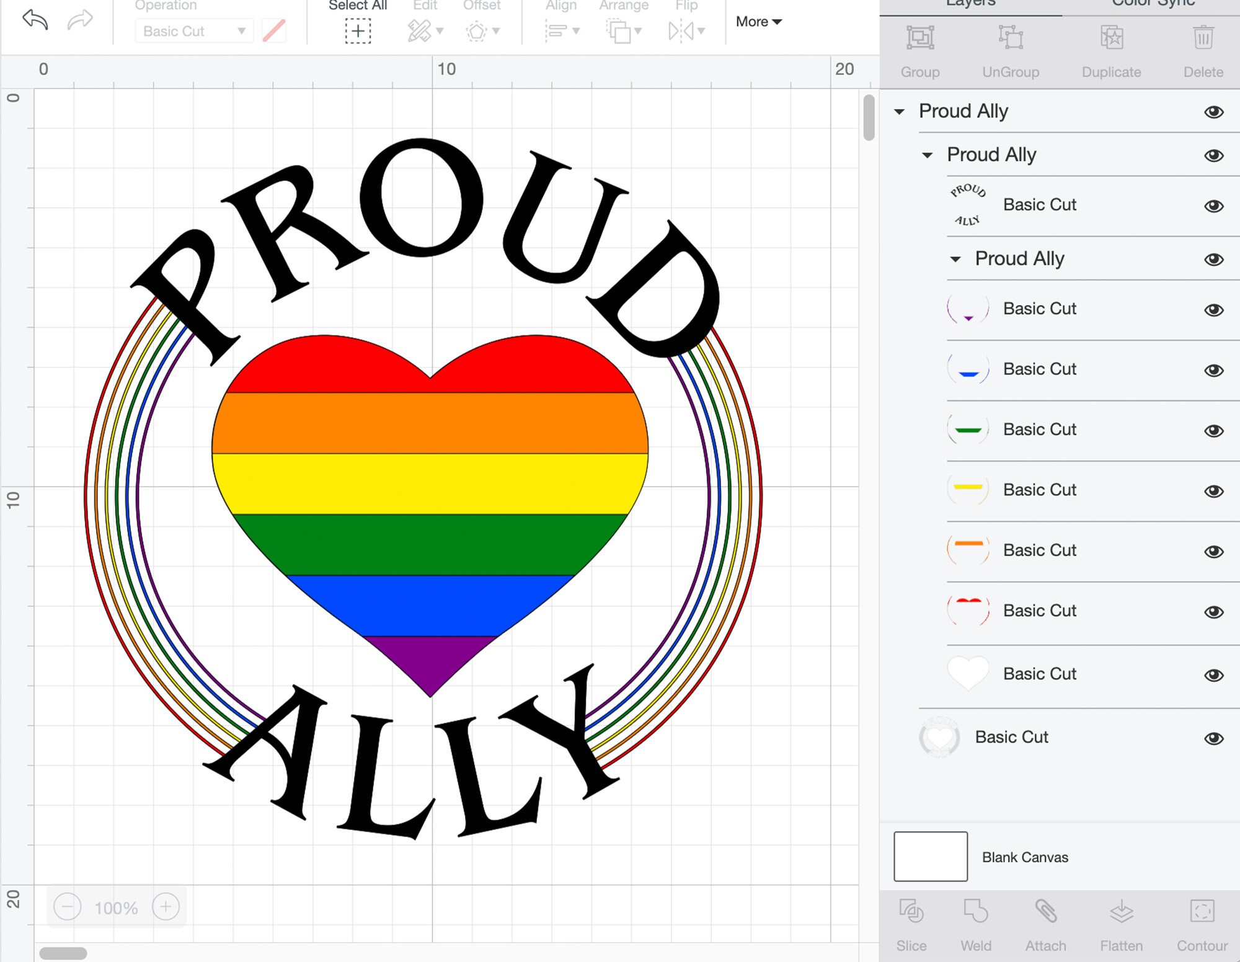Switch to the Layers tab
This screenshot has height=962, width=1240.
[971, 4]
